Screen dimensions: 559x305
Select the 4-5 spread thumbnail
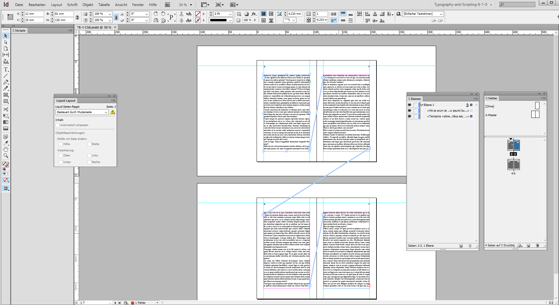[x=514, y=165]
